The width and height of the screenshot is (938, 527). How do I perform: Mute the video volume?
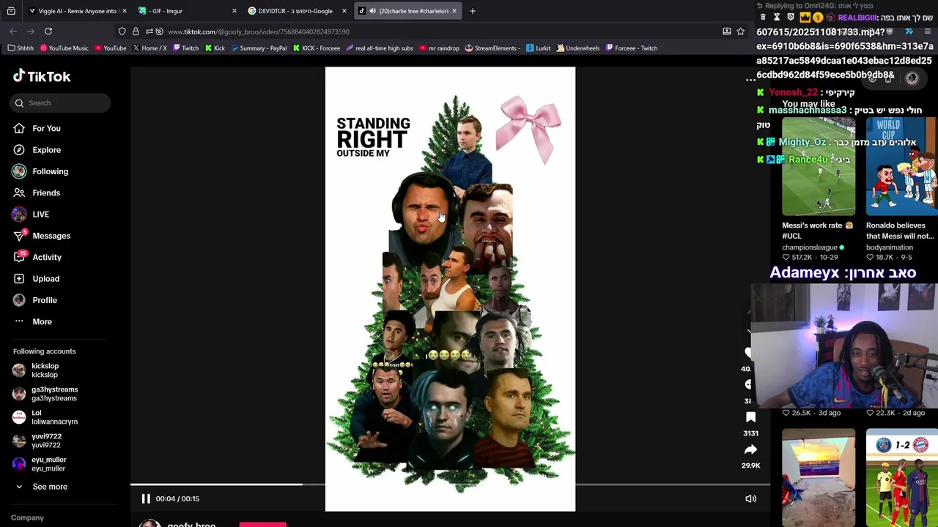pyautogui.click(x=750, y=498)
